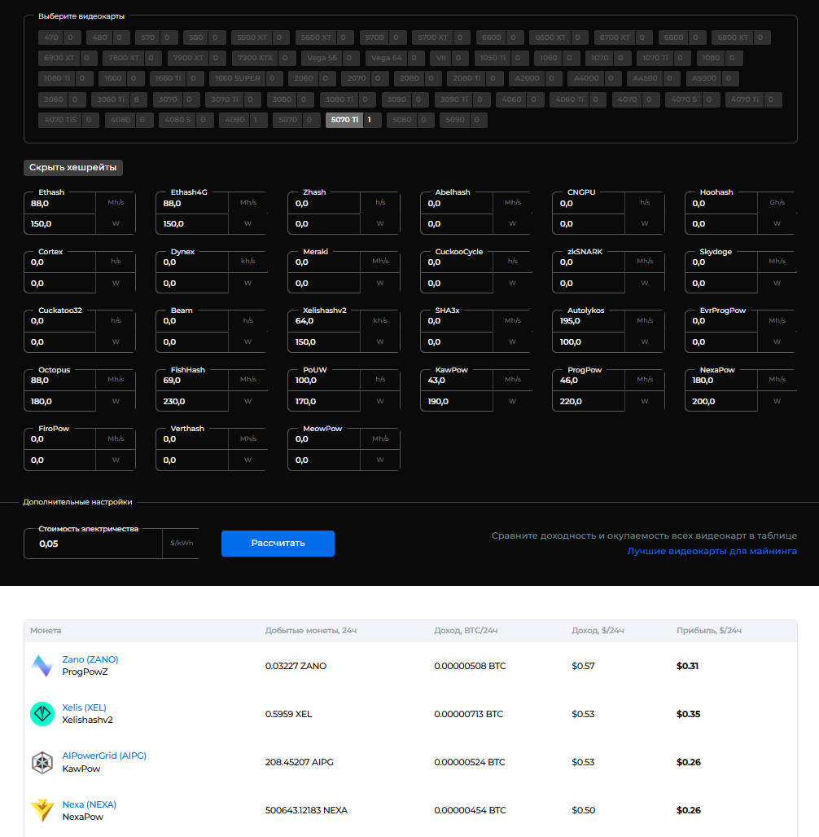Select the Ethash hashrate value field

coord(61,204)
